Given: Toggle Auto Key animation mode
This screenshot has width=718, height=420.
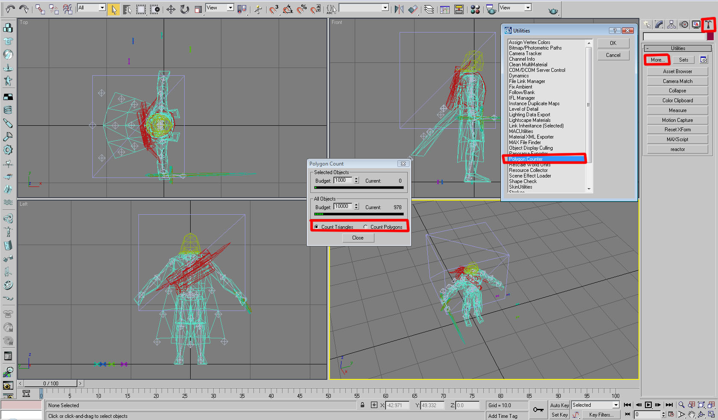Looking at the screenshot, I should click(x=559, y=405).
